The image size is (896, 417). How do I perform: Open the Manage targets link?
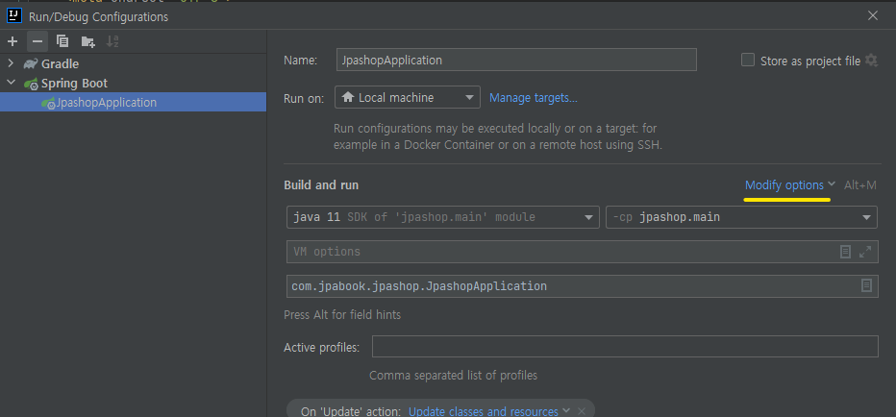click(534, 98)
